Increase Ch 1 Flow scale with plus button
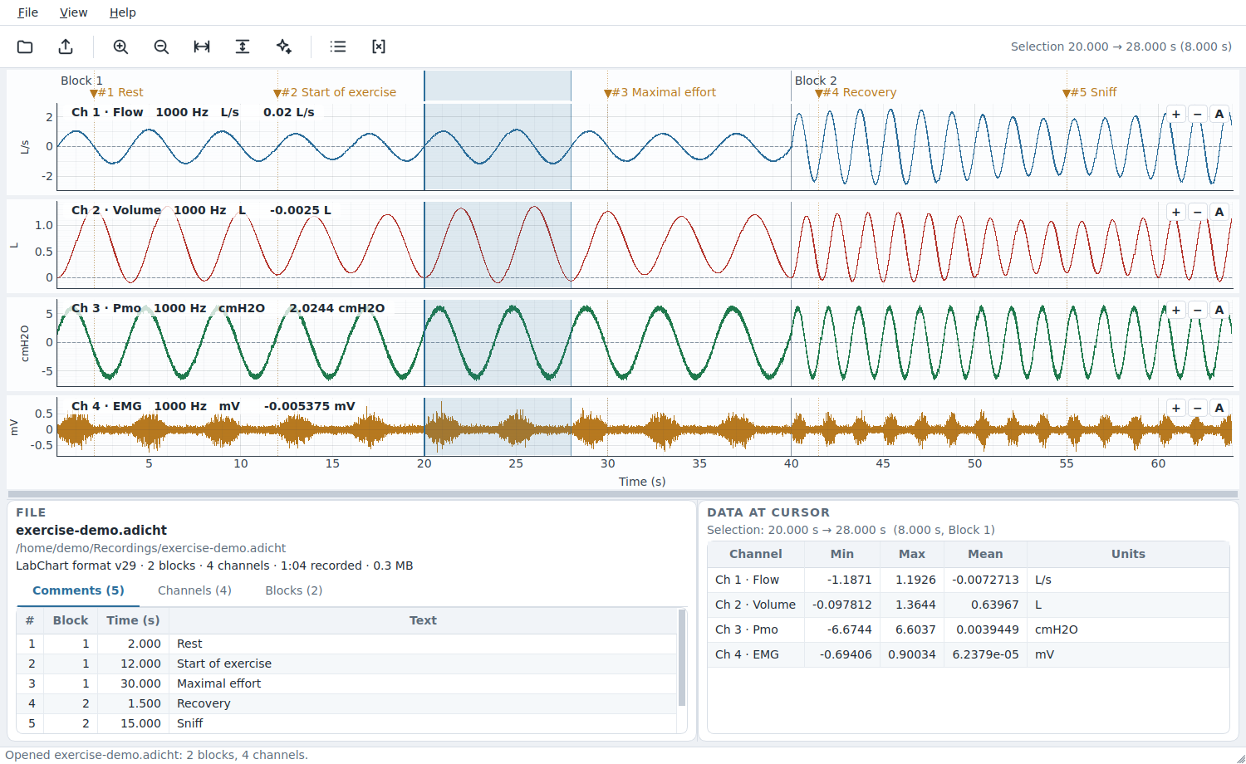The image size is (1246, 764). pyautogui.click(x=1176, y=114)
